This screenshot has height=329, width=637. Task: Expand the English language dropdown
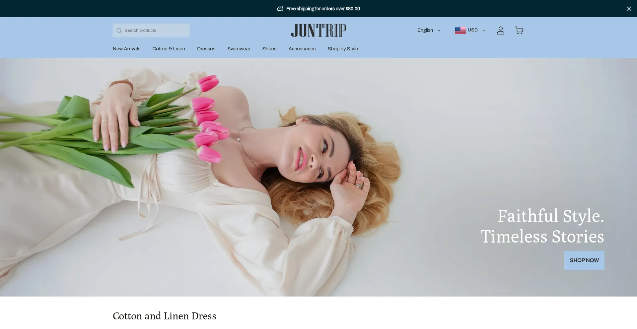click(428, 30)
